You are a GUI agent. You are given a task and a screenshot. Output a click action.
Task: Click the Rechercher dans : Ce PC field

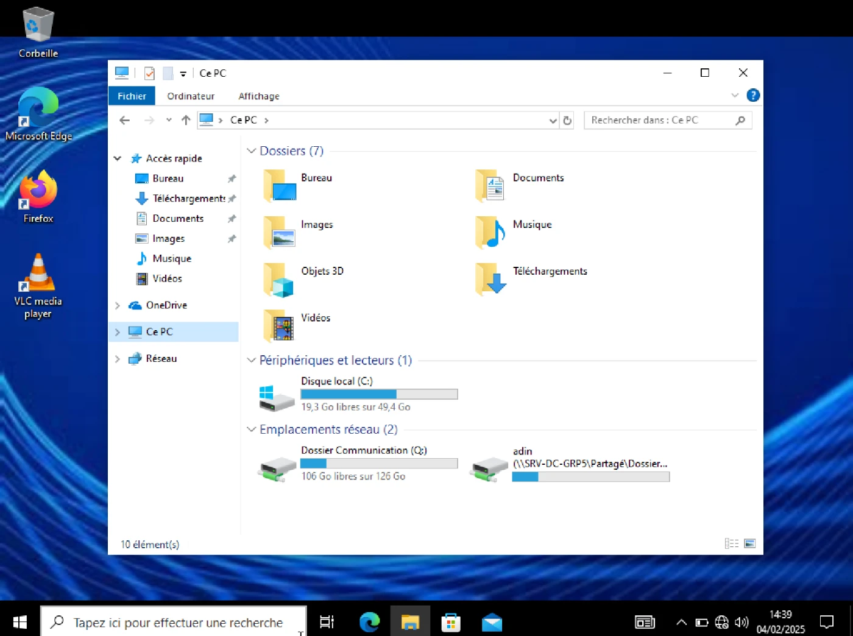click(668, 121)
